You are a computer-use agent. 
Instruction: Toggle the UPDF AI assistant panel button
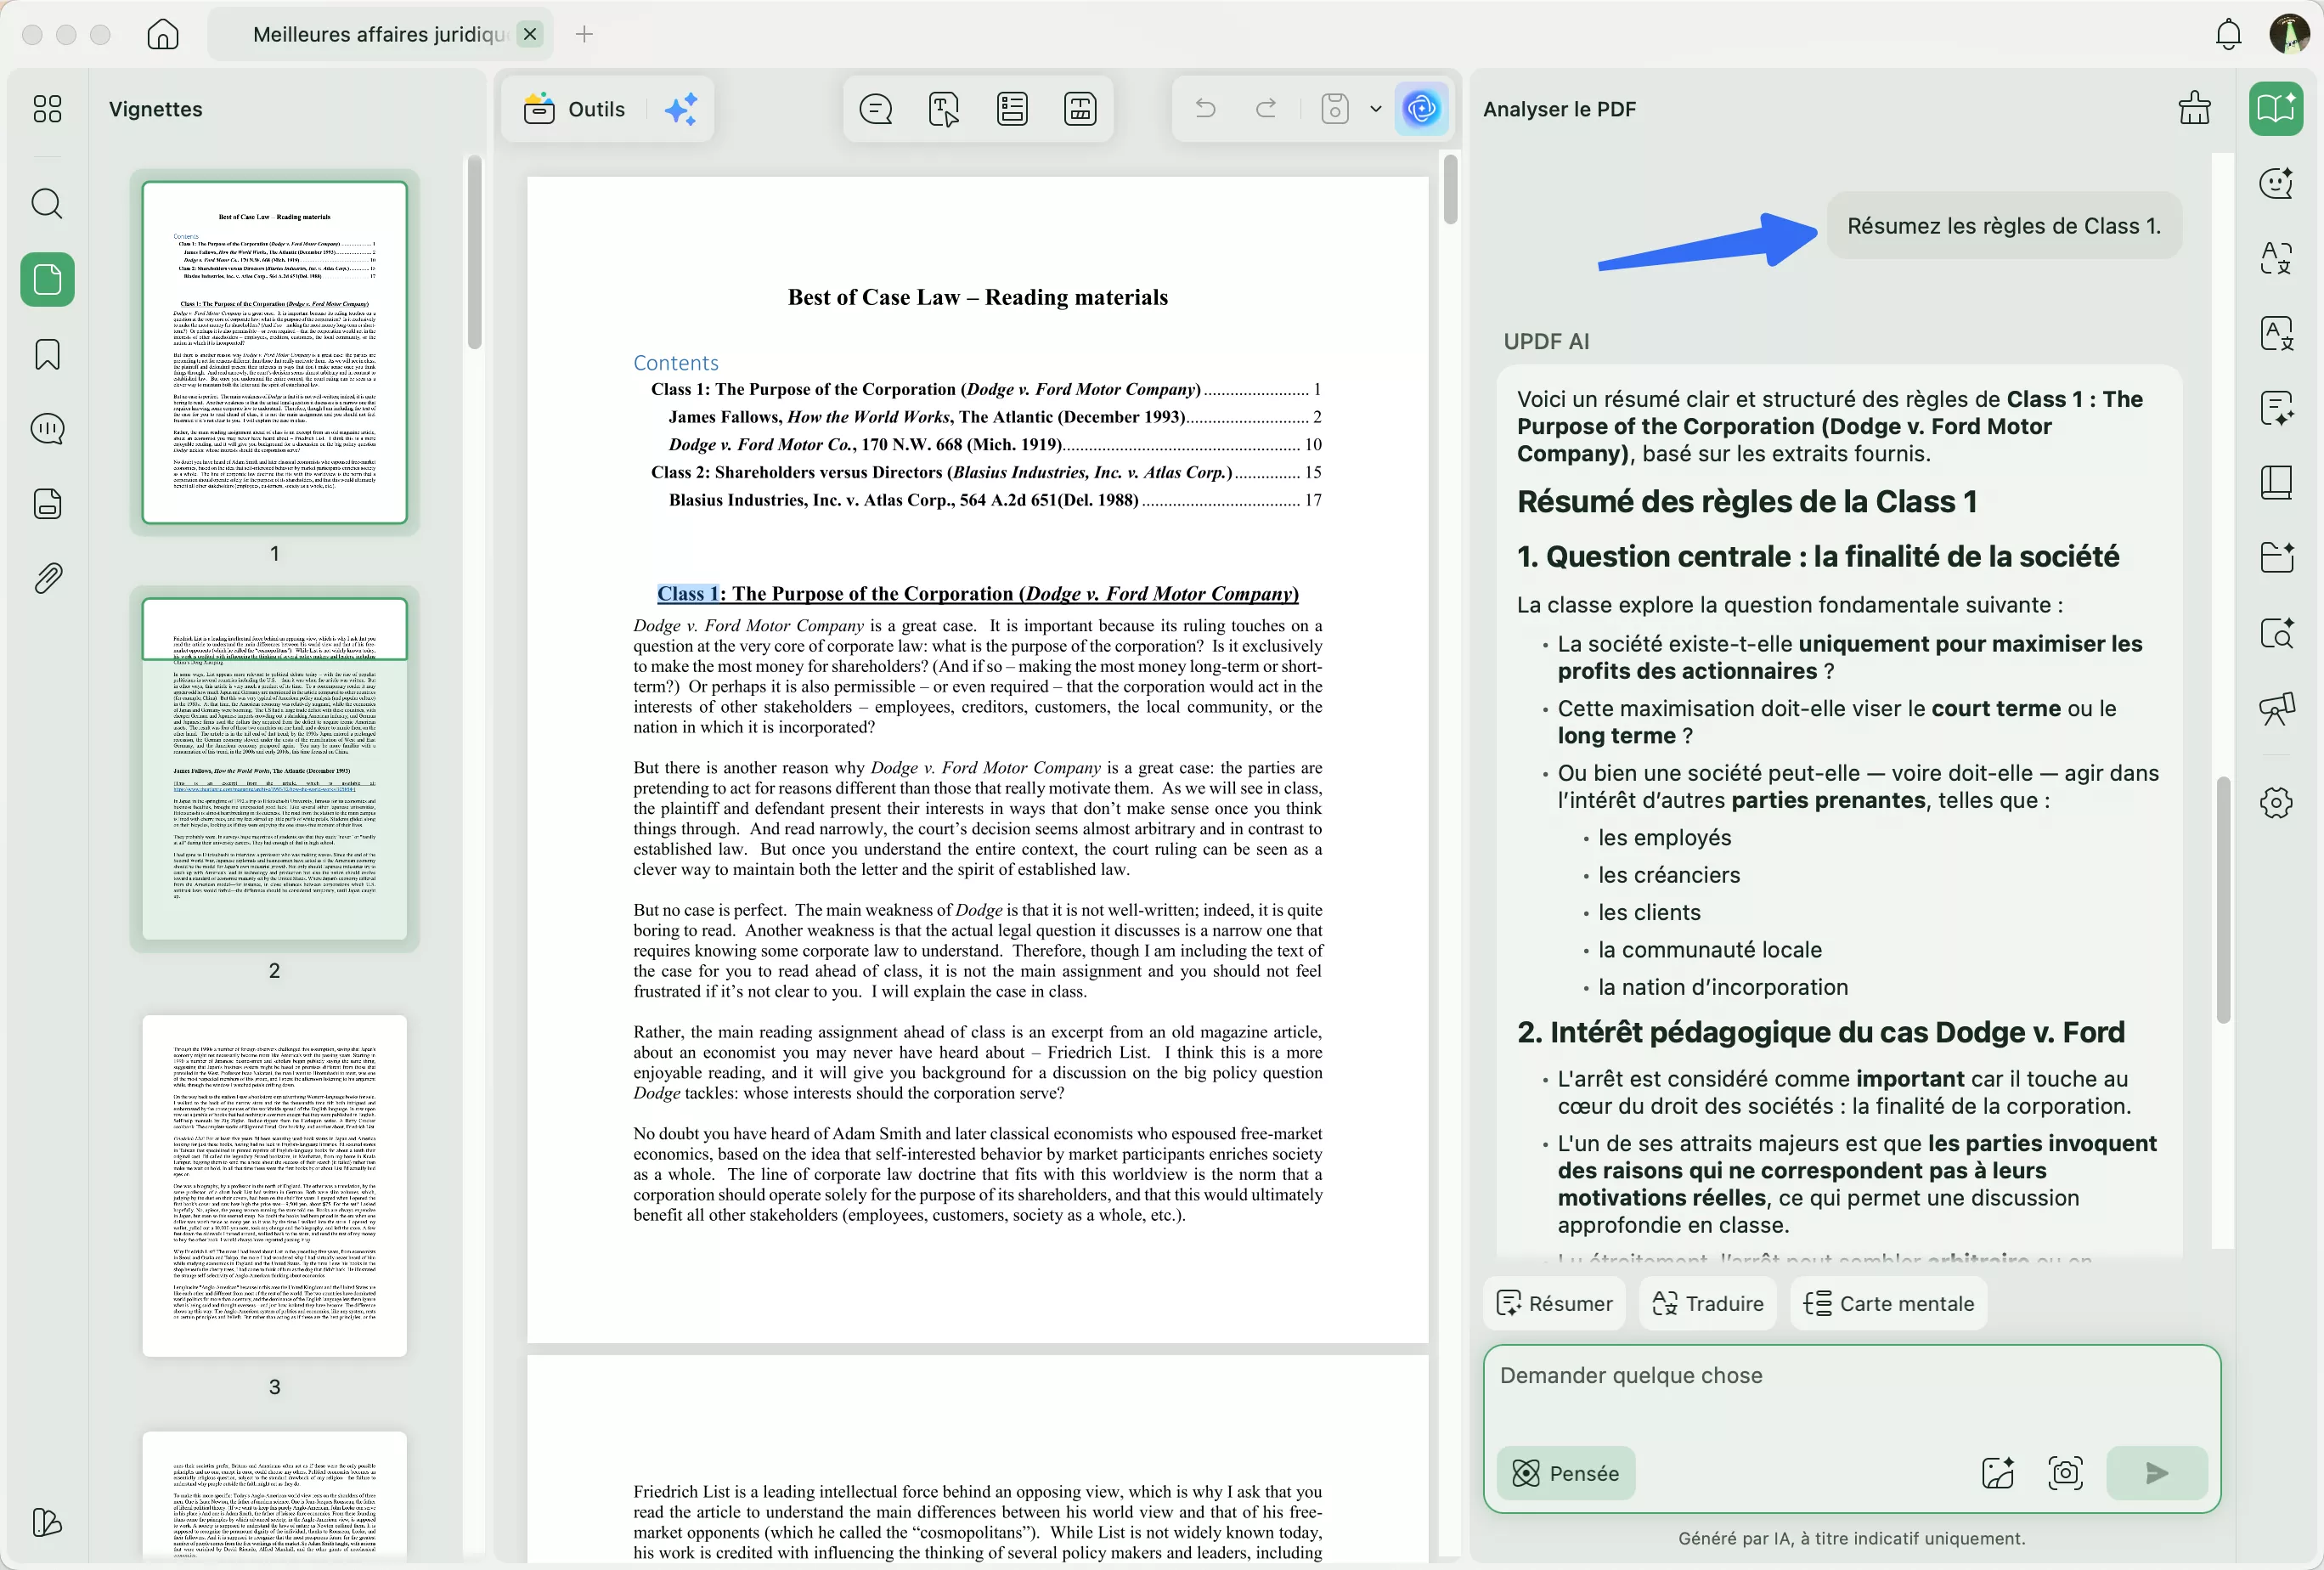pyautogui.click(x=1421, y=109)
